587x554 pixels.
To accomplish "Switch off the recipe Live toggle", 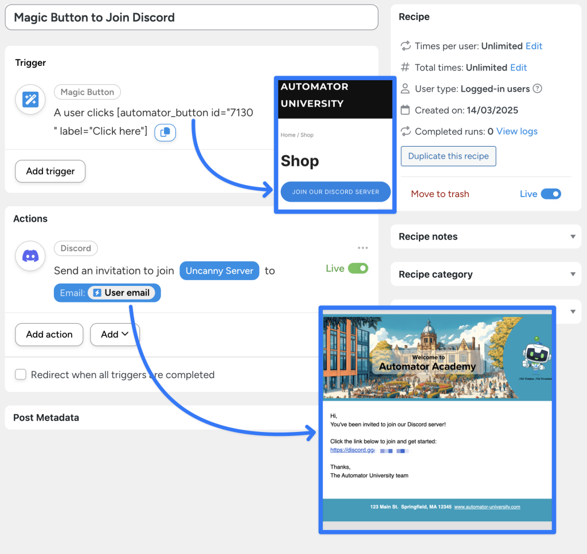I will coord(551,194).
